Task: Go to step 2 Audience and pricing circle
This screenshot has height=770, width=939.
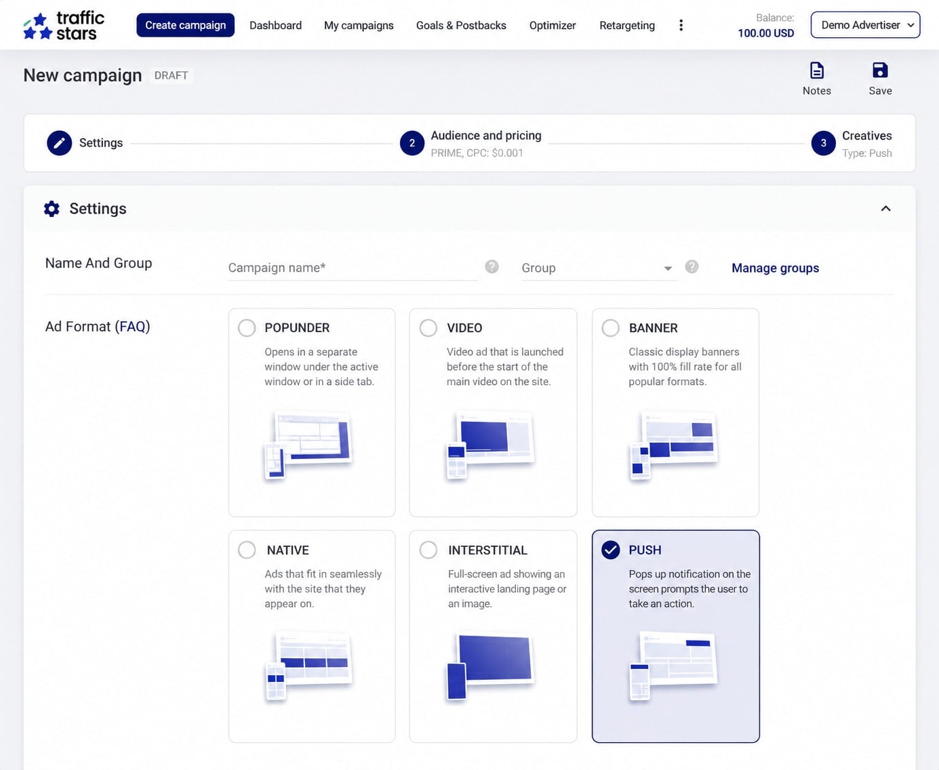Action: (412, 143)
